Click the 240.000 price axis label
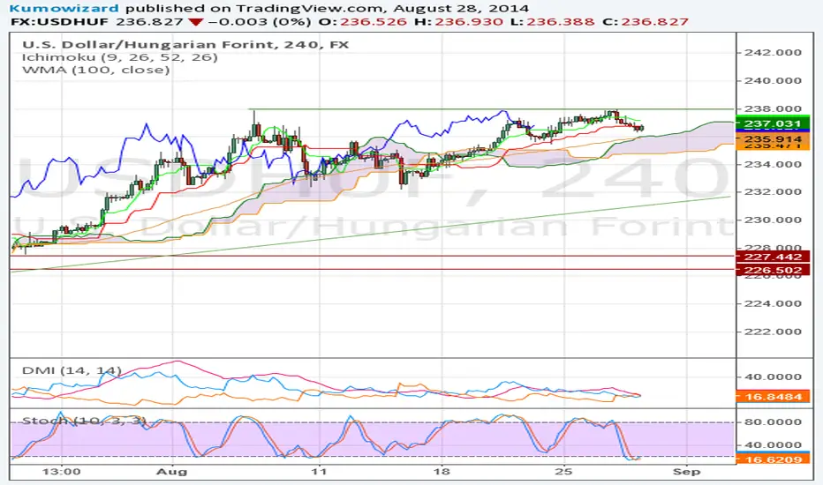The width and height of the screenshot is (823, 485). coord(774,81)
